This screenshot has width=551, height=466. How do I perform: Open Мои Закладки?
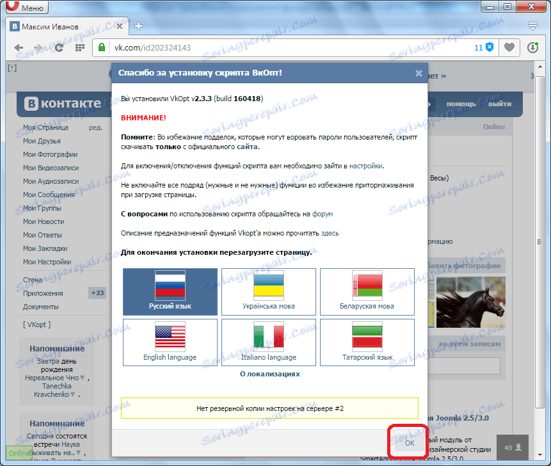coord(45,248)
